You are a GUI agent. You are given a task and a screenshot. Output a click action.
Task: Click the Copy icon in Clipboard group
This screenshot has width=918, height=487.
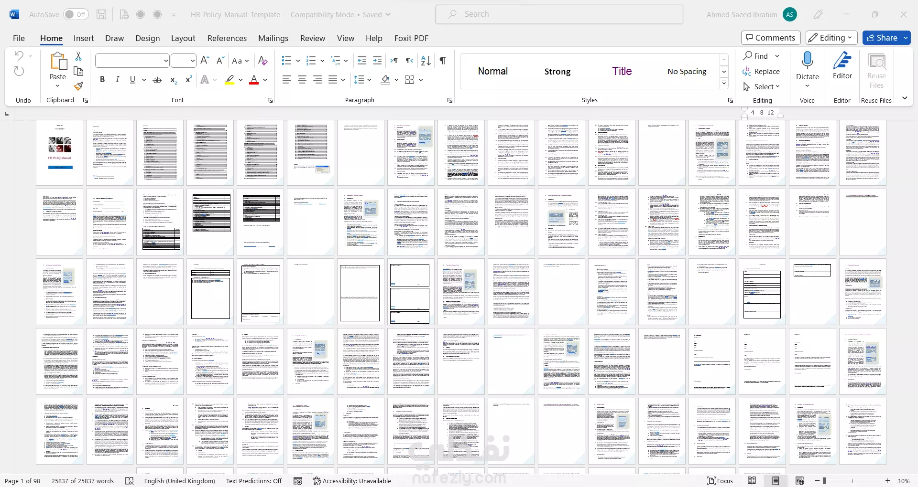[79, 71]
